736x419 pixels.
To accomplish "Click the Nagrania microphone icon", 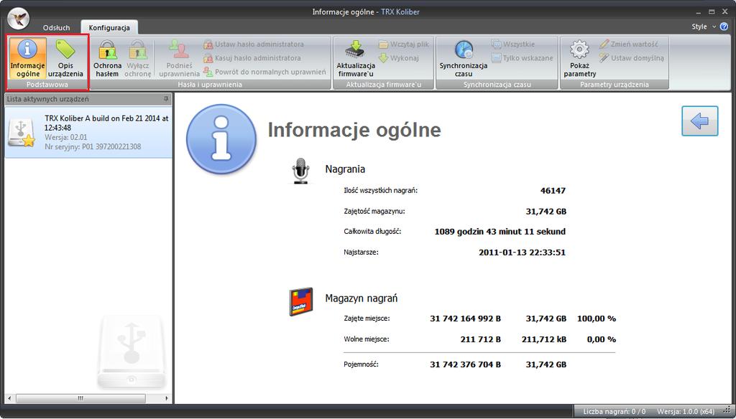I will [300, 171].
